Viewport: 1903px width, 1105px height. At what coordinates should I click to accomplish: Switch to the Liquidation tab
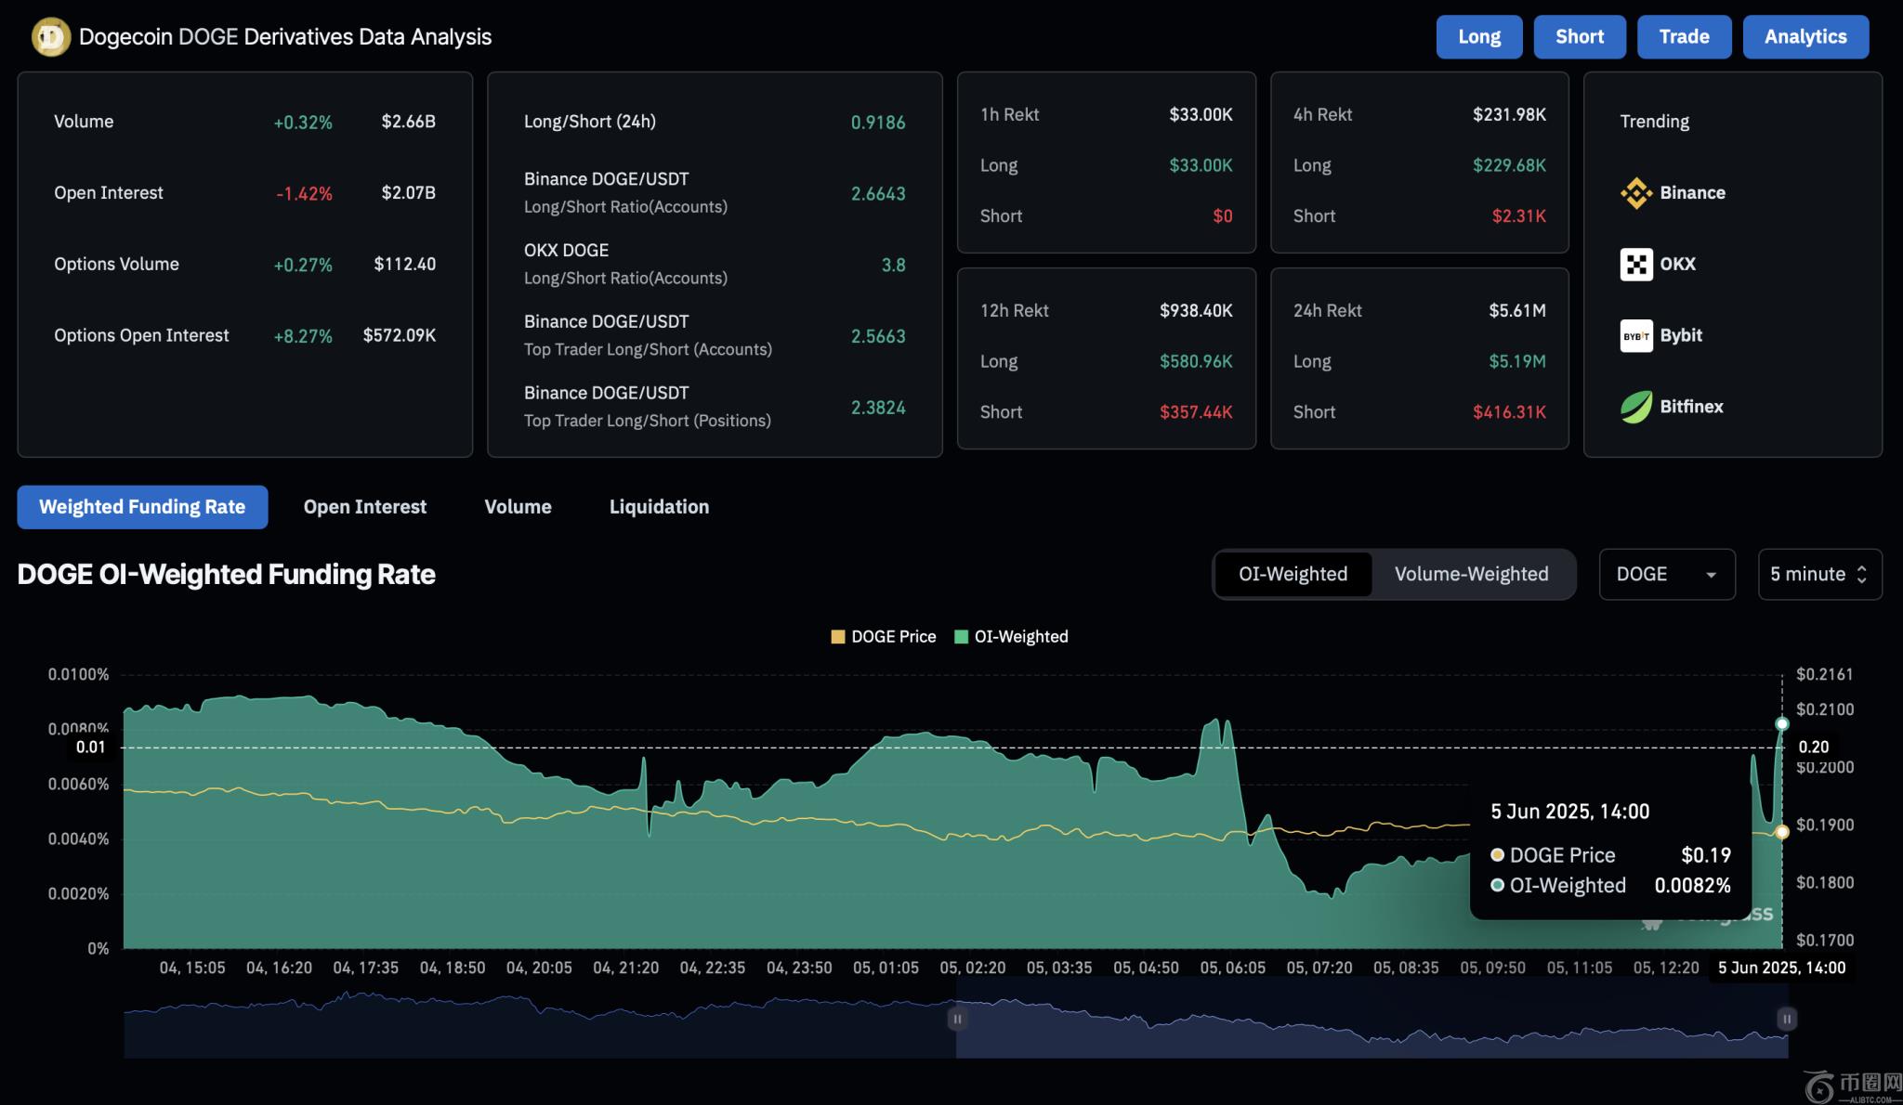tap(659, 507)
